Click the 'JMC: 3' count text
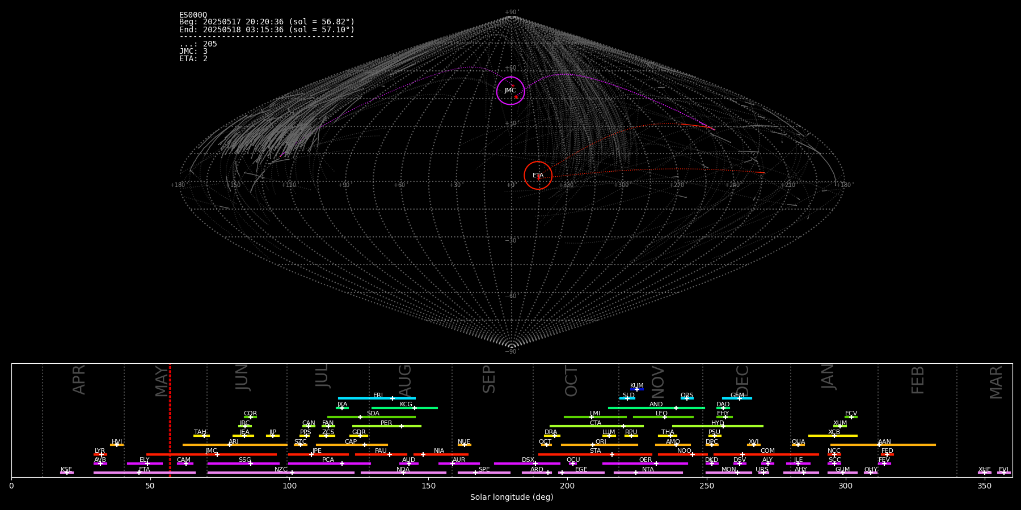Image resolution: width=1021 pixels, height=510 pixels. pos(193,52)
